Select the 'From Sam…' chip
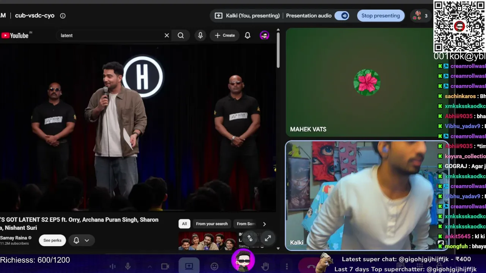The height and width of the screenshot is (273, 486). (246, 224)
